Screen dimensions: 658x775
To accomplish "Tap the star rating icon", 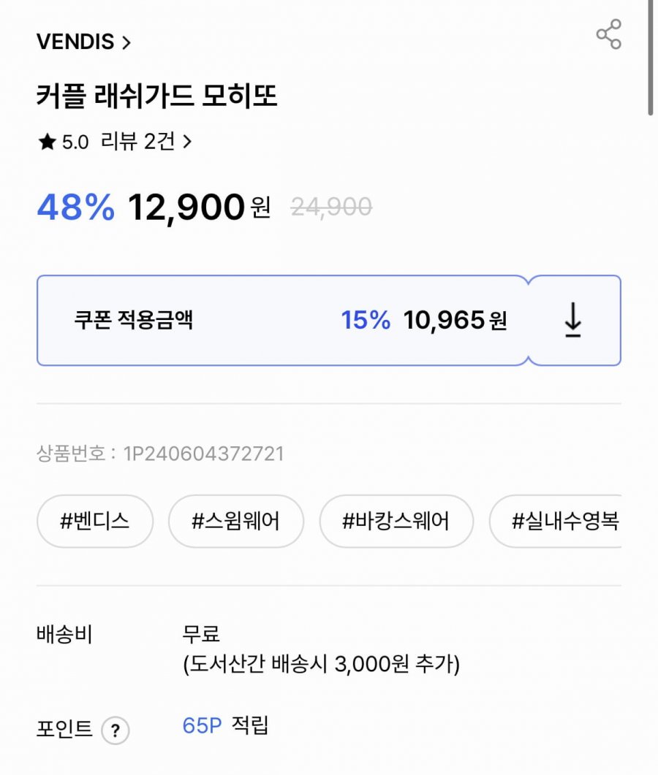I will point(48,142).
